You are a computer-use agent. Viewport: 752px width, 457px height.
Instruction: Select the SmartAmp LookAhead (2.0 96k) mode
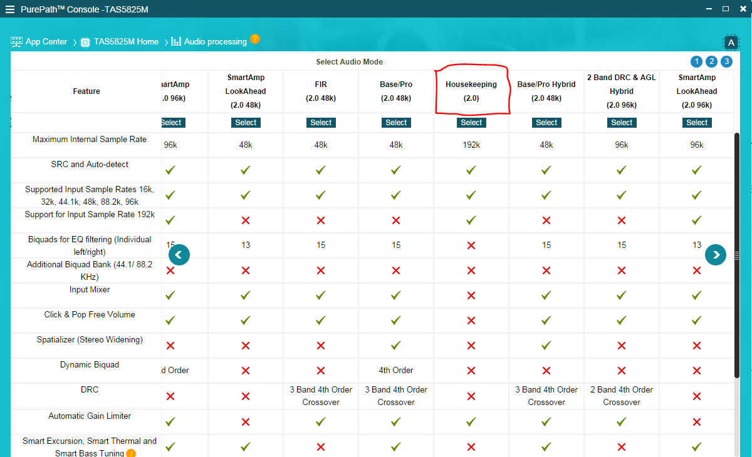coord(697,123)
